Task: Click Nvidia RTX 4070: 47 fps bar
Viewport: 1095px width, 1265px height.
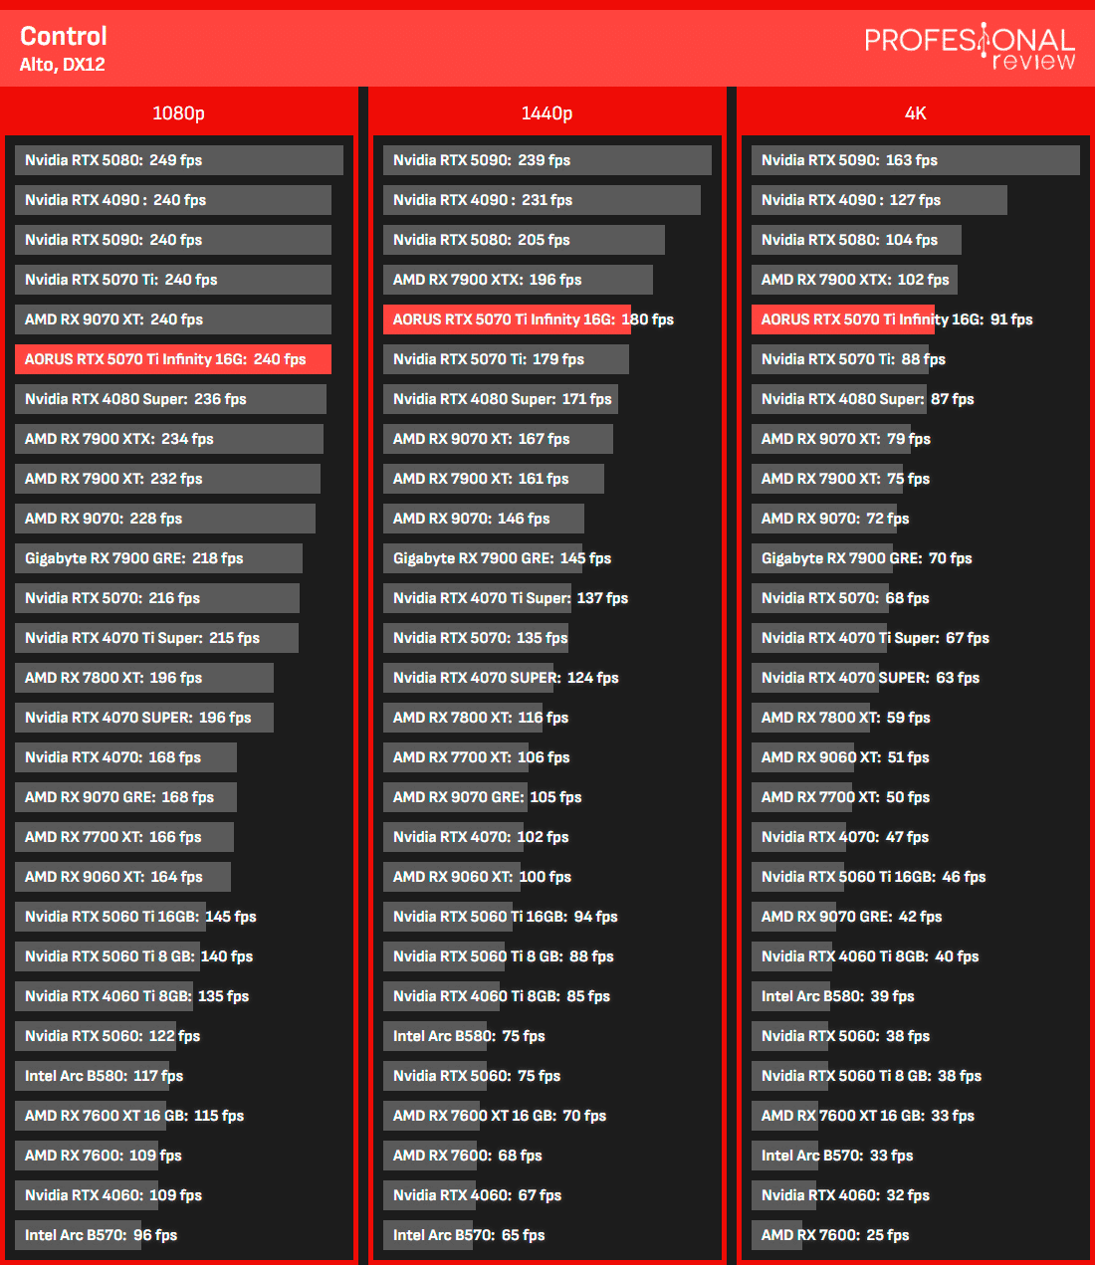Action: 799,837
